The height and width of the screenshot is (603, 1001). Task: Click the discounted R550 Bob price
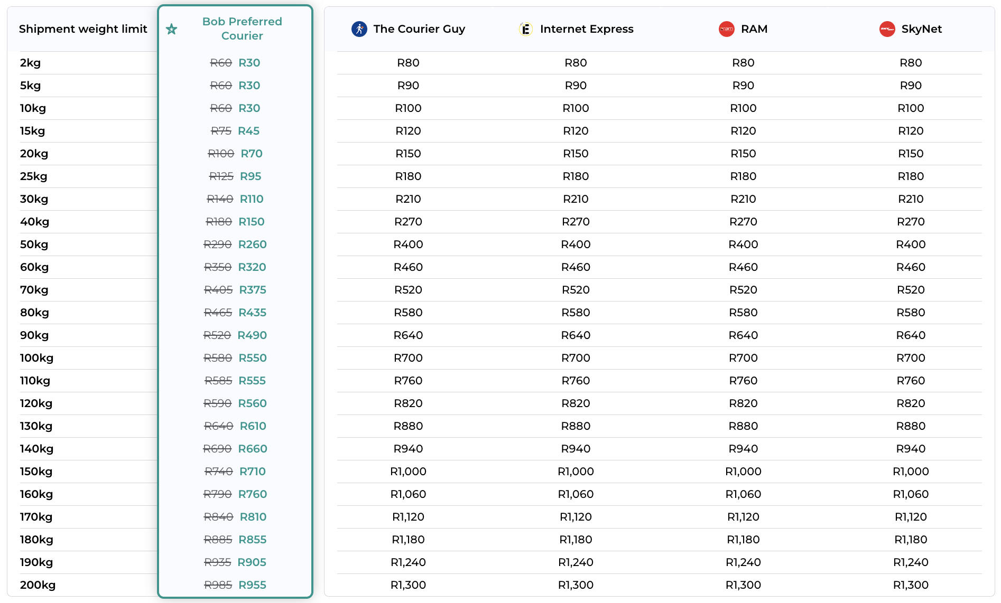[x=253, y=358]
